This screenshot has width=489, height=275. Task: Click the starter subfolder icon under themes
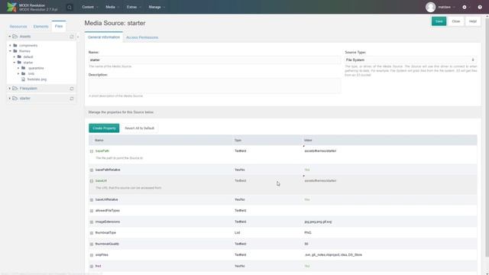tap(19, 62)
